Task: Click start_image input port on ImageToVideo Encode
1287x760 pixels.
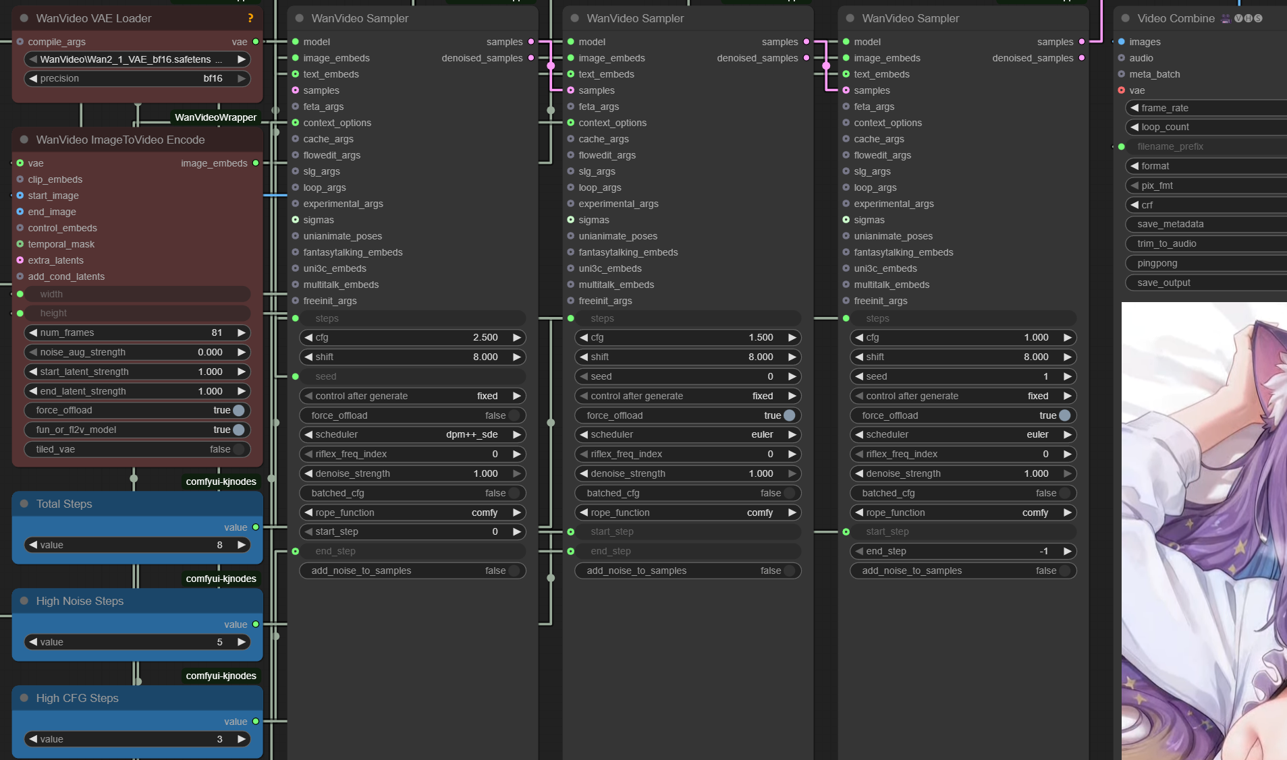Action: click(20, 196)
